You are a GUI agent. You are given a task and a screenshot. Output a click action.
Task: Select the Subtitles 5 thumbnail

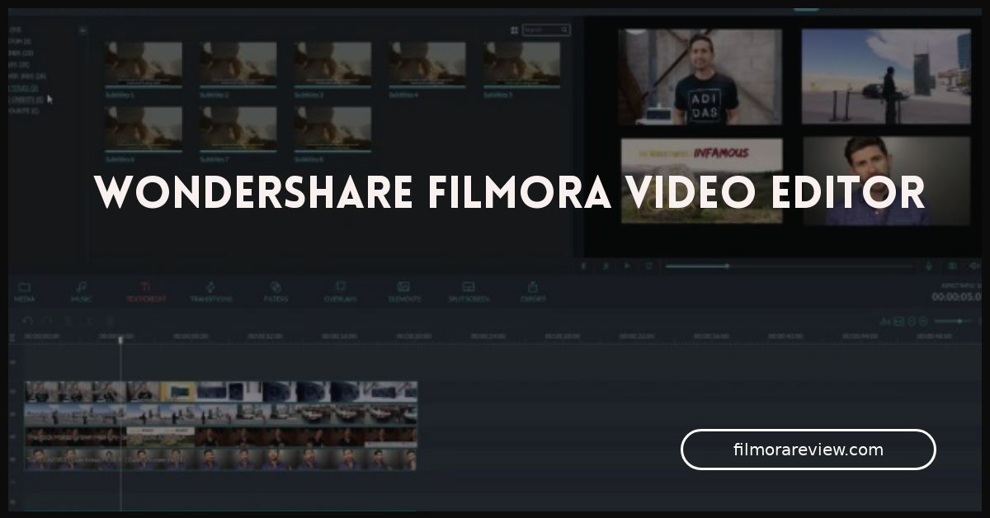[522, 64]
